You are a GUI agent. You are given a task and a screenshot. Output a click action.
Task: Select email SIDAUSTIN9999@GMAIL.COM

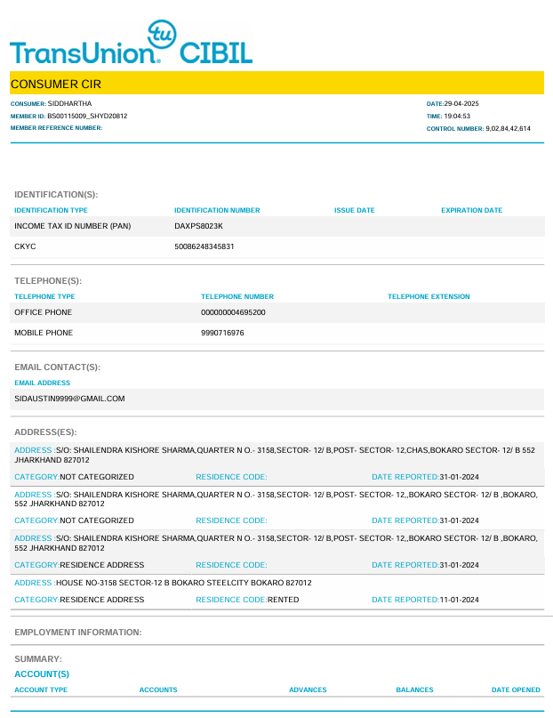(69, 399)
